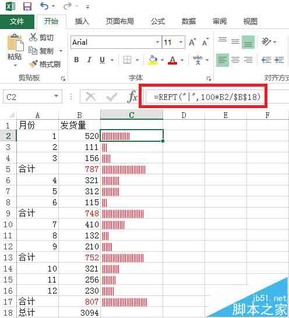This screenshot has width=289, height=318.
Task: Click the Orientation text rotation icon
Action: pos(266,42)
